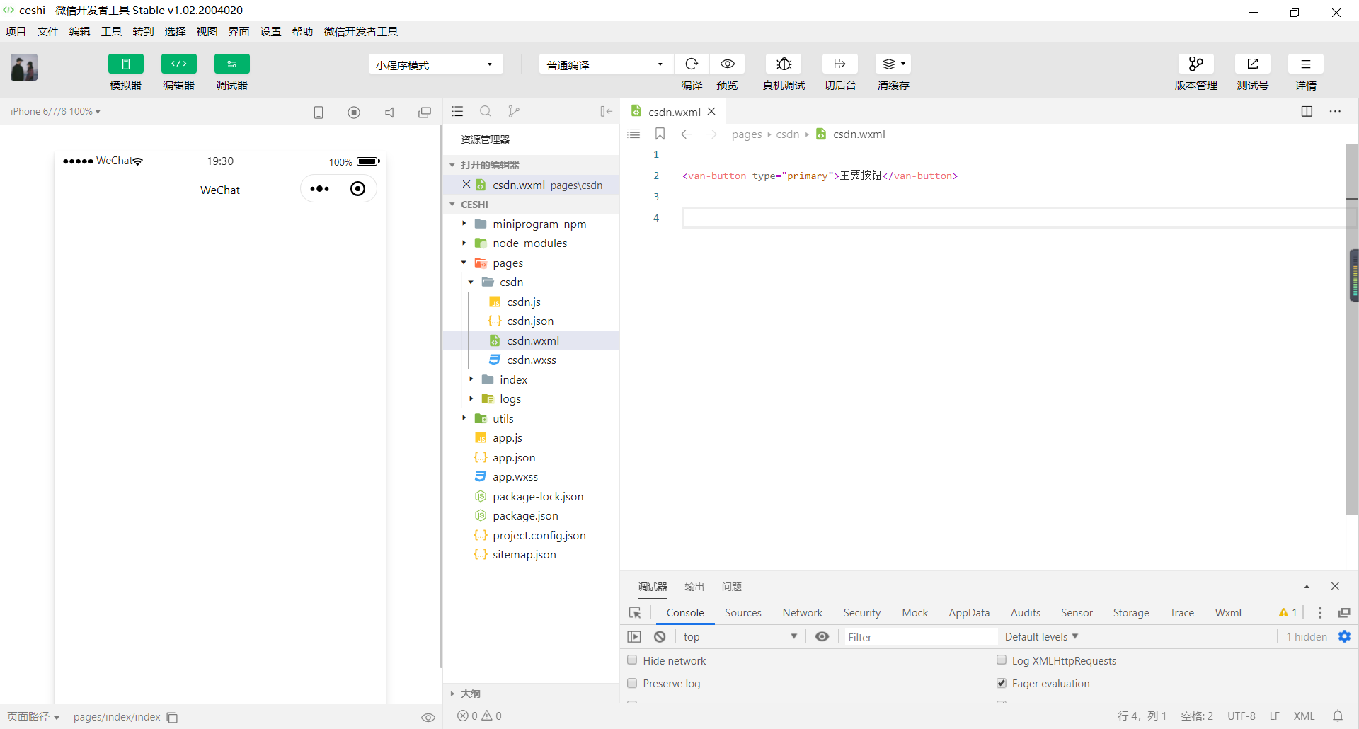
Task: Toggle the debugger panel button
Action: point(231,64)
